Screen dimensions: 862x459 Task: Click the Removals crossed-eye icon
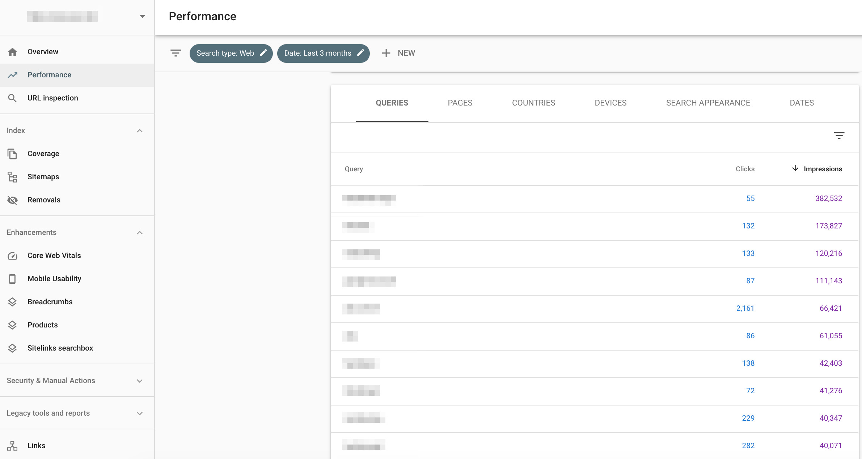[x=12, y=200]
